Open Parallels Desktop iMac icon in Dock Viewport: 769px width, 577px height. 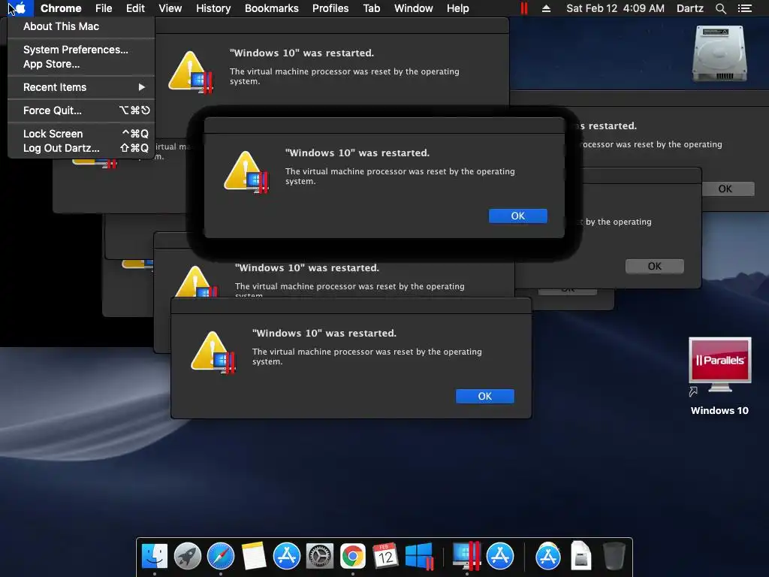pos(466,555)
